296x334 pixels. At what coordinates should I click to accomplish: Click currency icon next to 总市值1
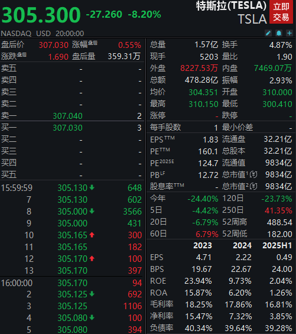click(x=253, y=174)
